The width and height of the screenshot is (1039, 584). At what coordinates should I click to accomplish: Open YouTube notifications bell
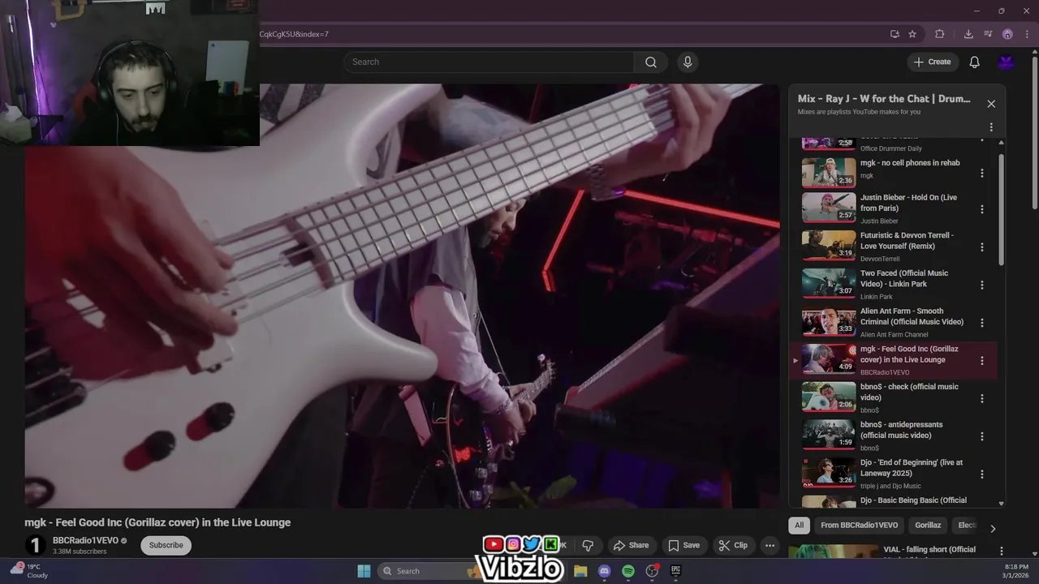974,62
